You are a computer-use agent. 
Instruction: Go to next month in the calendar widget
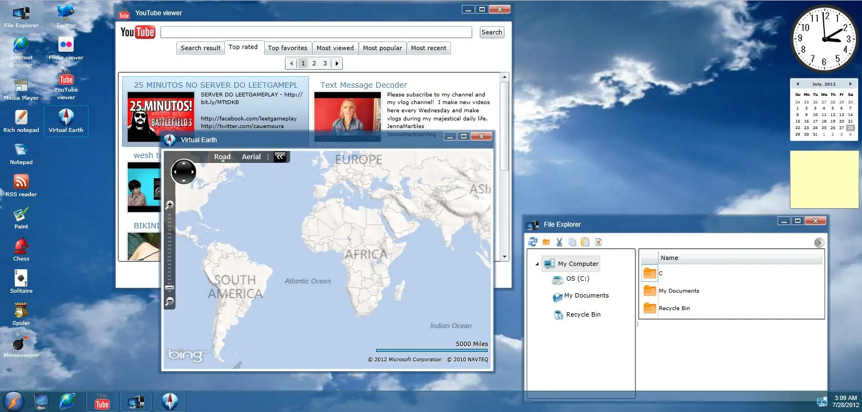(850, 84)
